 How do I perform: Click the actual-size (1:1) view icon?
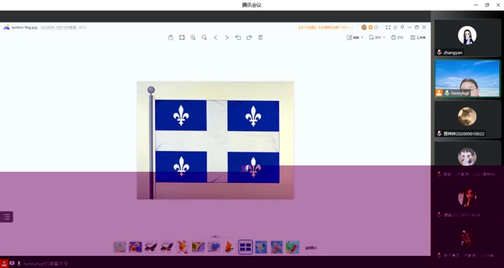171,37
